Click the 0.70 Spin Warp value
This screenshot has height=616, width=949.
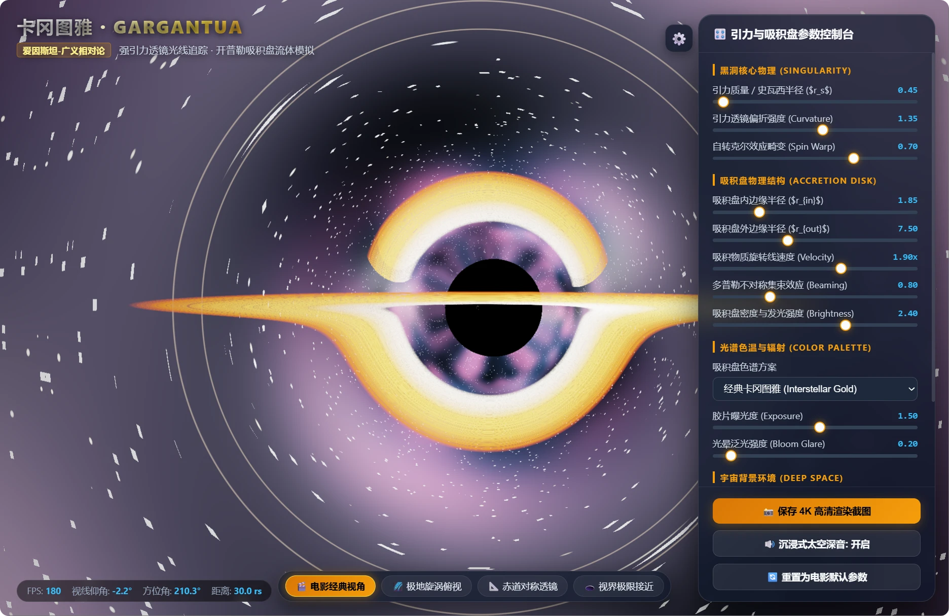pyautogui.click(x=907, y=147)
